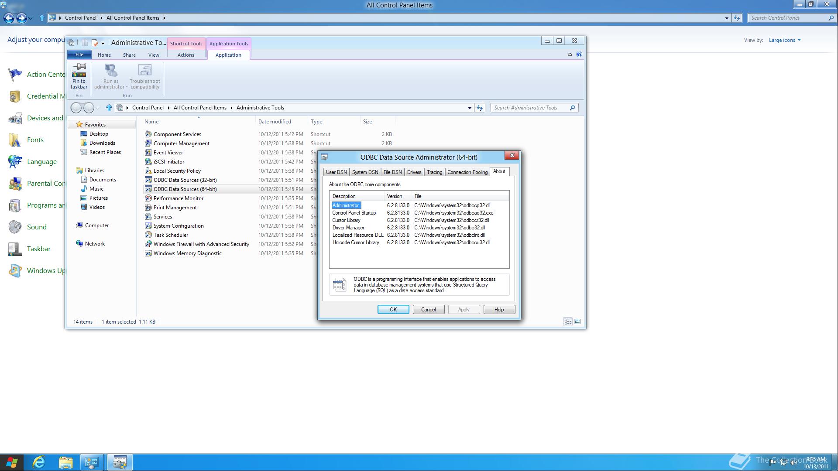Image resolution: width=838 pixels, height=471 pixels.
Task: Click Up arrow in Administrative Tools window
Action: [109, 108]
